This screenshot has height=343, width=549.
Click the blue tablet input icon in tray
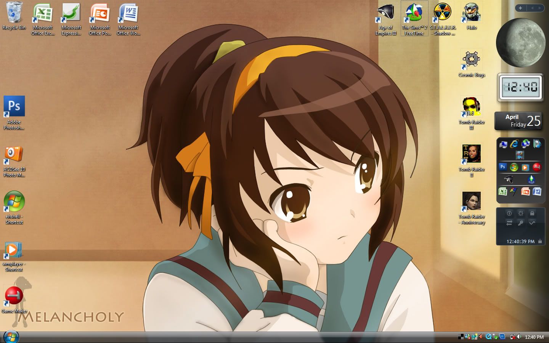(x=502, y=337)
